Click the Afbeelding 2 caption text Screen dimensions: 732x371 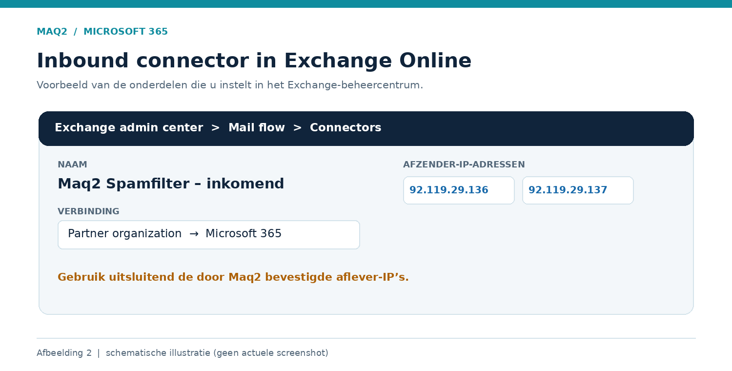pyautogui.click(x=183, y=353)
